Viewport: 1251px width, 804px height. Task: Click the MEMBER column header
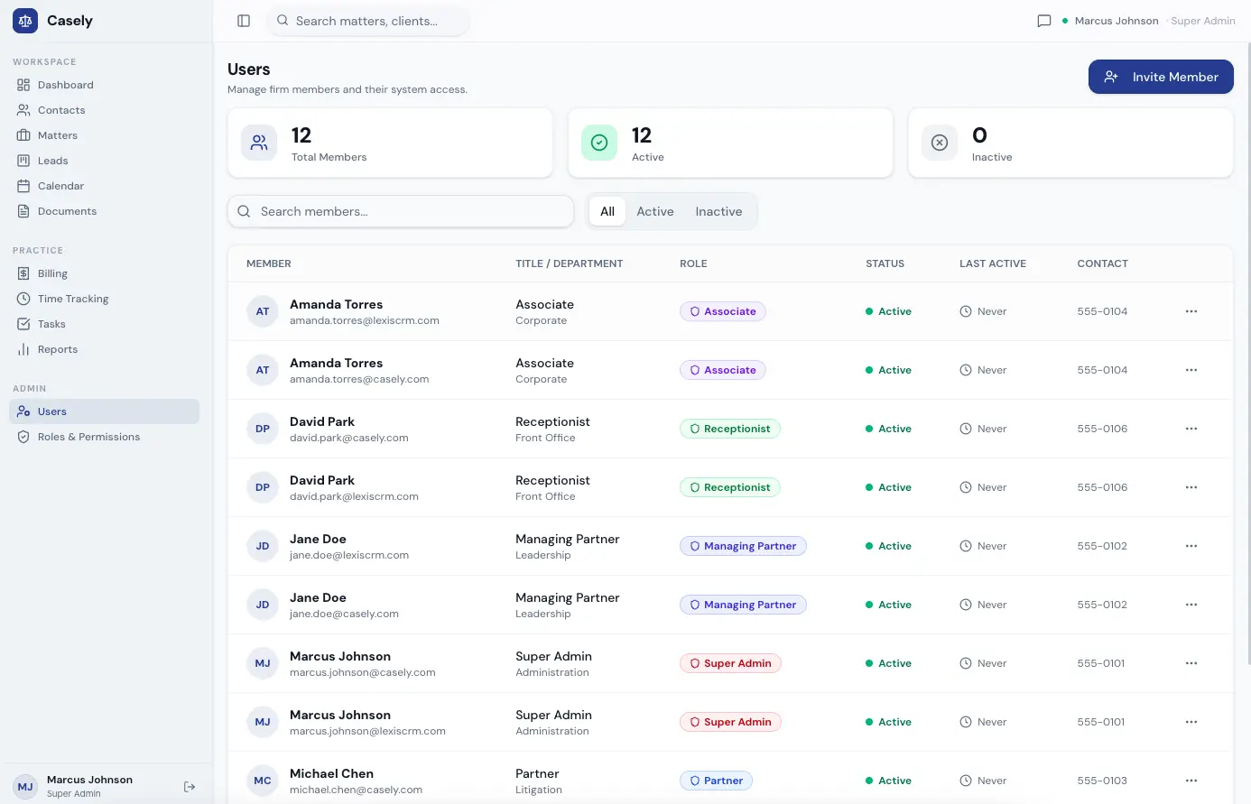pyautogui.click(x=269, y=263)
